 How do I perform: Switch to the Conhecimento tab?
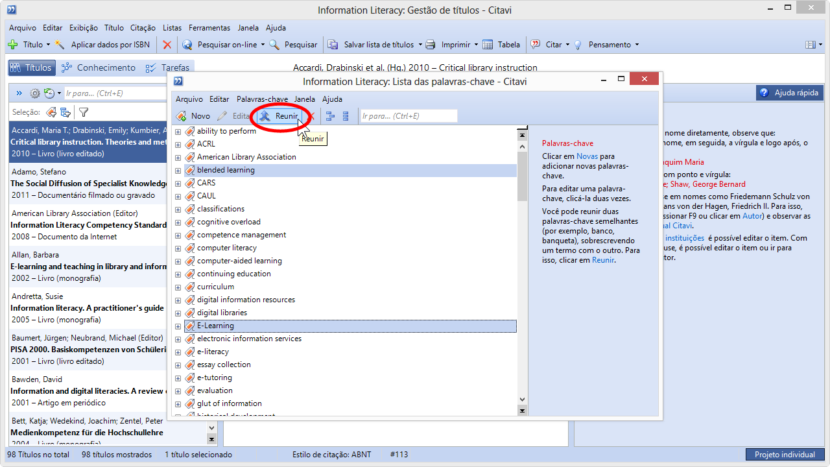click(99, 67)
